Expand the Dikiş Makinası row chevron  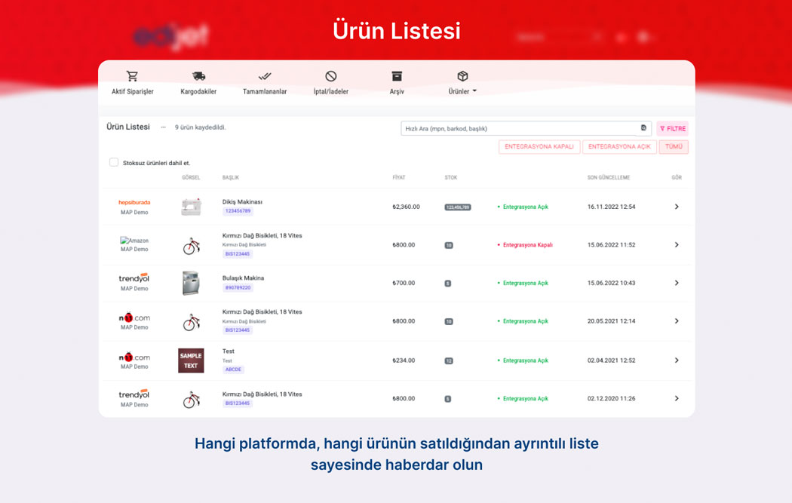point(677,207)
